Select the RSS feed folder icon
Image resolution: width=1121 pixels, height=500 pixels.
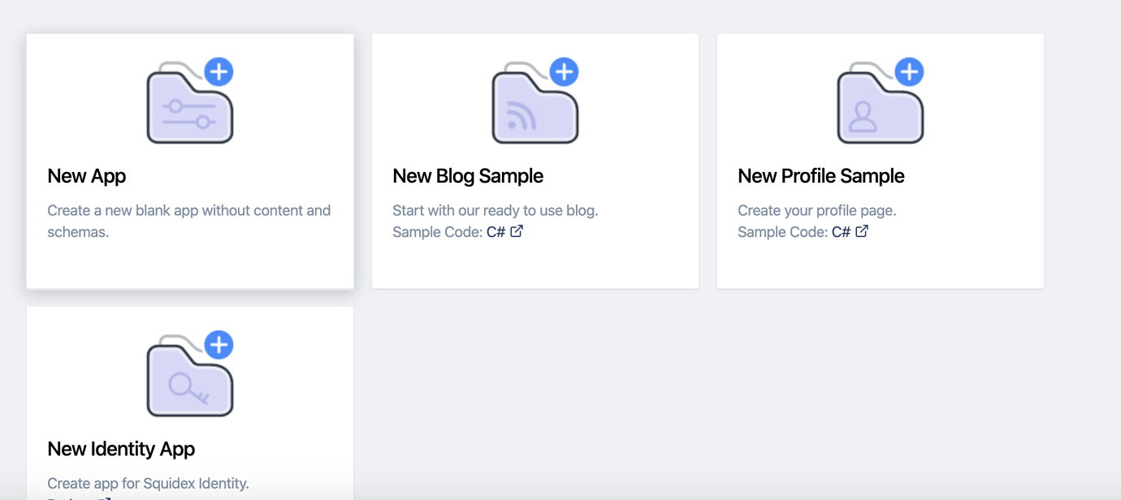point(535,101)
